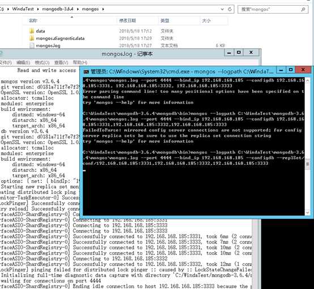314x289 pixels.
Task: Click the refresh icon in Explorer address bar
Action: [230, 9]
